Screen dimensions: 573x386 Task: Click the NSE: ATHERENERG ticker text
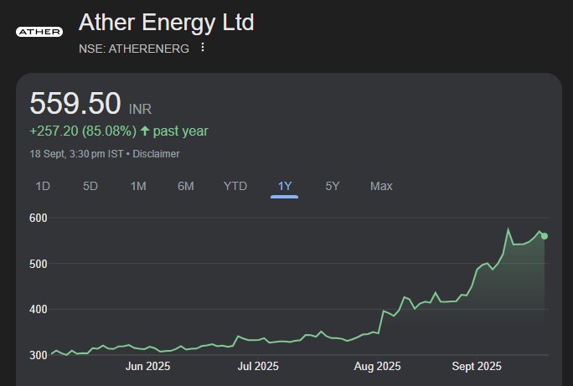point(134,49)
